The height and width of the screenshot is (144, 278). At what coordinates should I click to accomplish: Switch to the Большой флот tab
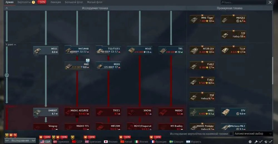point(74,2)
